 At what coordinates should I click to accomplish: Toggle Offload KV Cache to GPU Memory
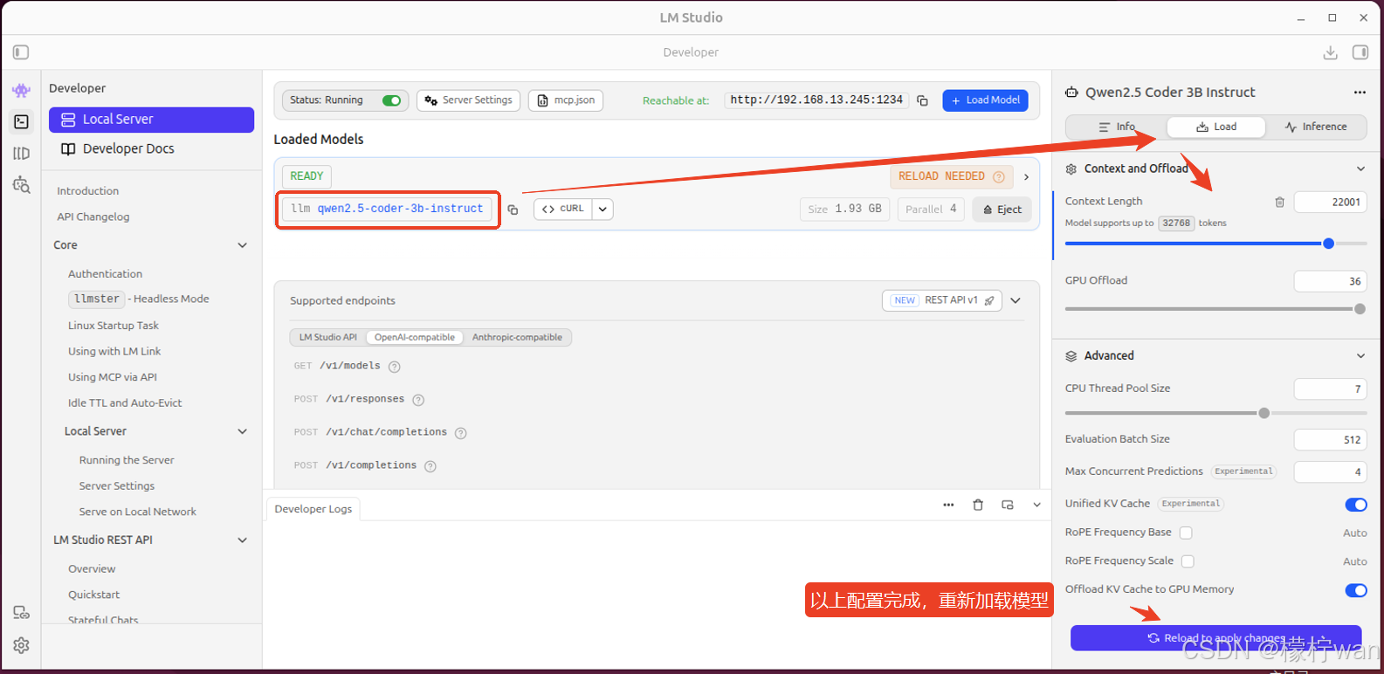(1356, 590)
